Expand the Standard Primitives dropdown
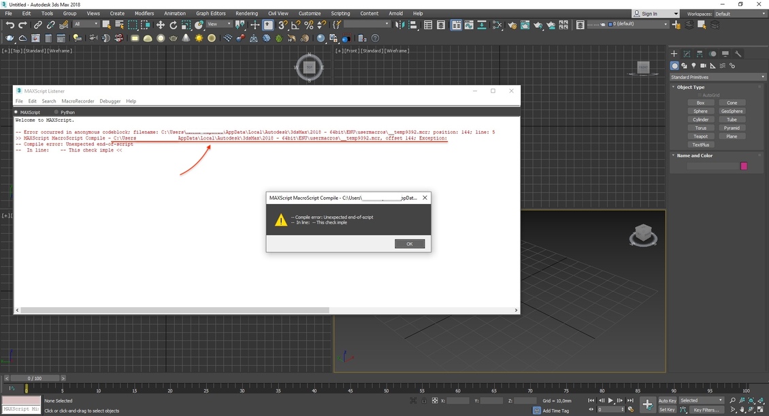The width and height of the screenshot is (769, 416). 718,77
